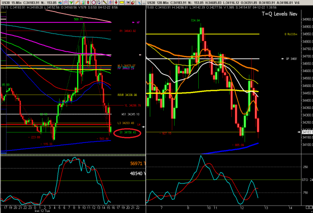This screenshot has height=213, width=313.
Task: Select the R1 34643.82 level label
Action: [x=128, y=31]
